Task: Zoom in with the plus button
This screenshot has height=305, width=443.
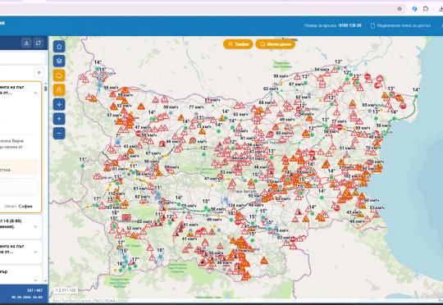Action: (x=59, y=119)
